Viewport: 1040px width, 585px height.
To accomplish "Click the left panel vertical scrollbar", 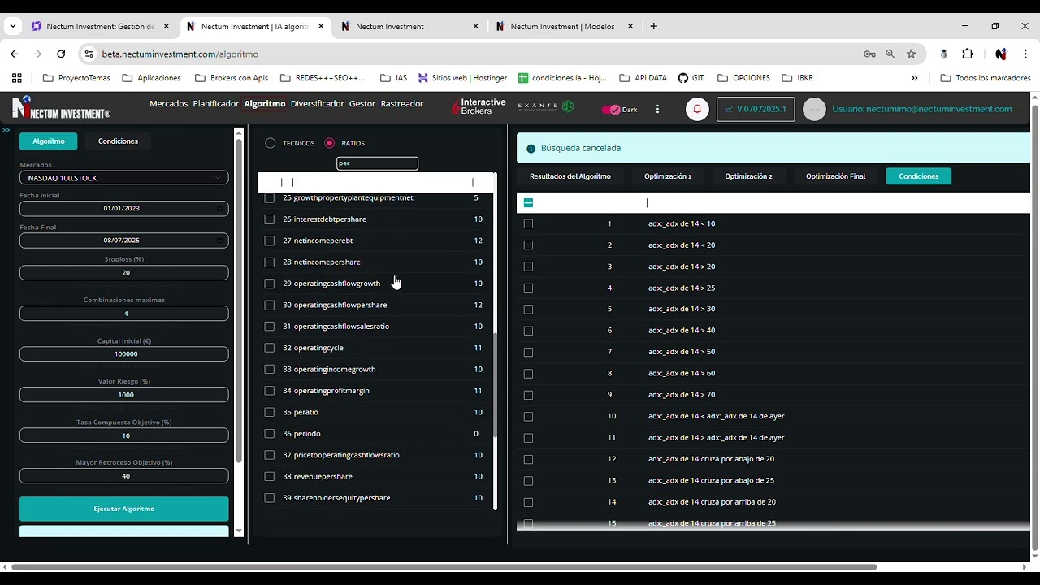I will [x=239, y=301].
